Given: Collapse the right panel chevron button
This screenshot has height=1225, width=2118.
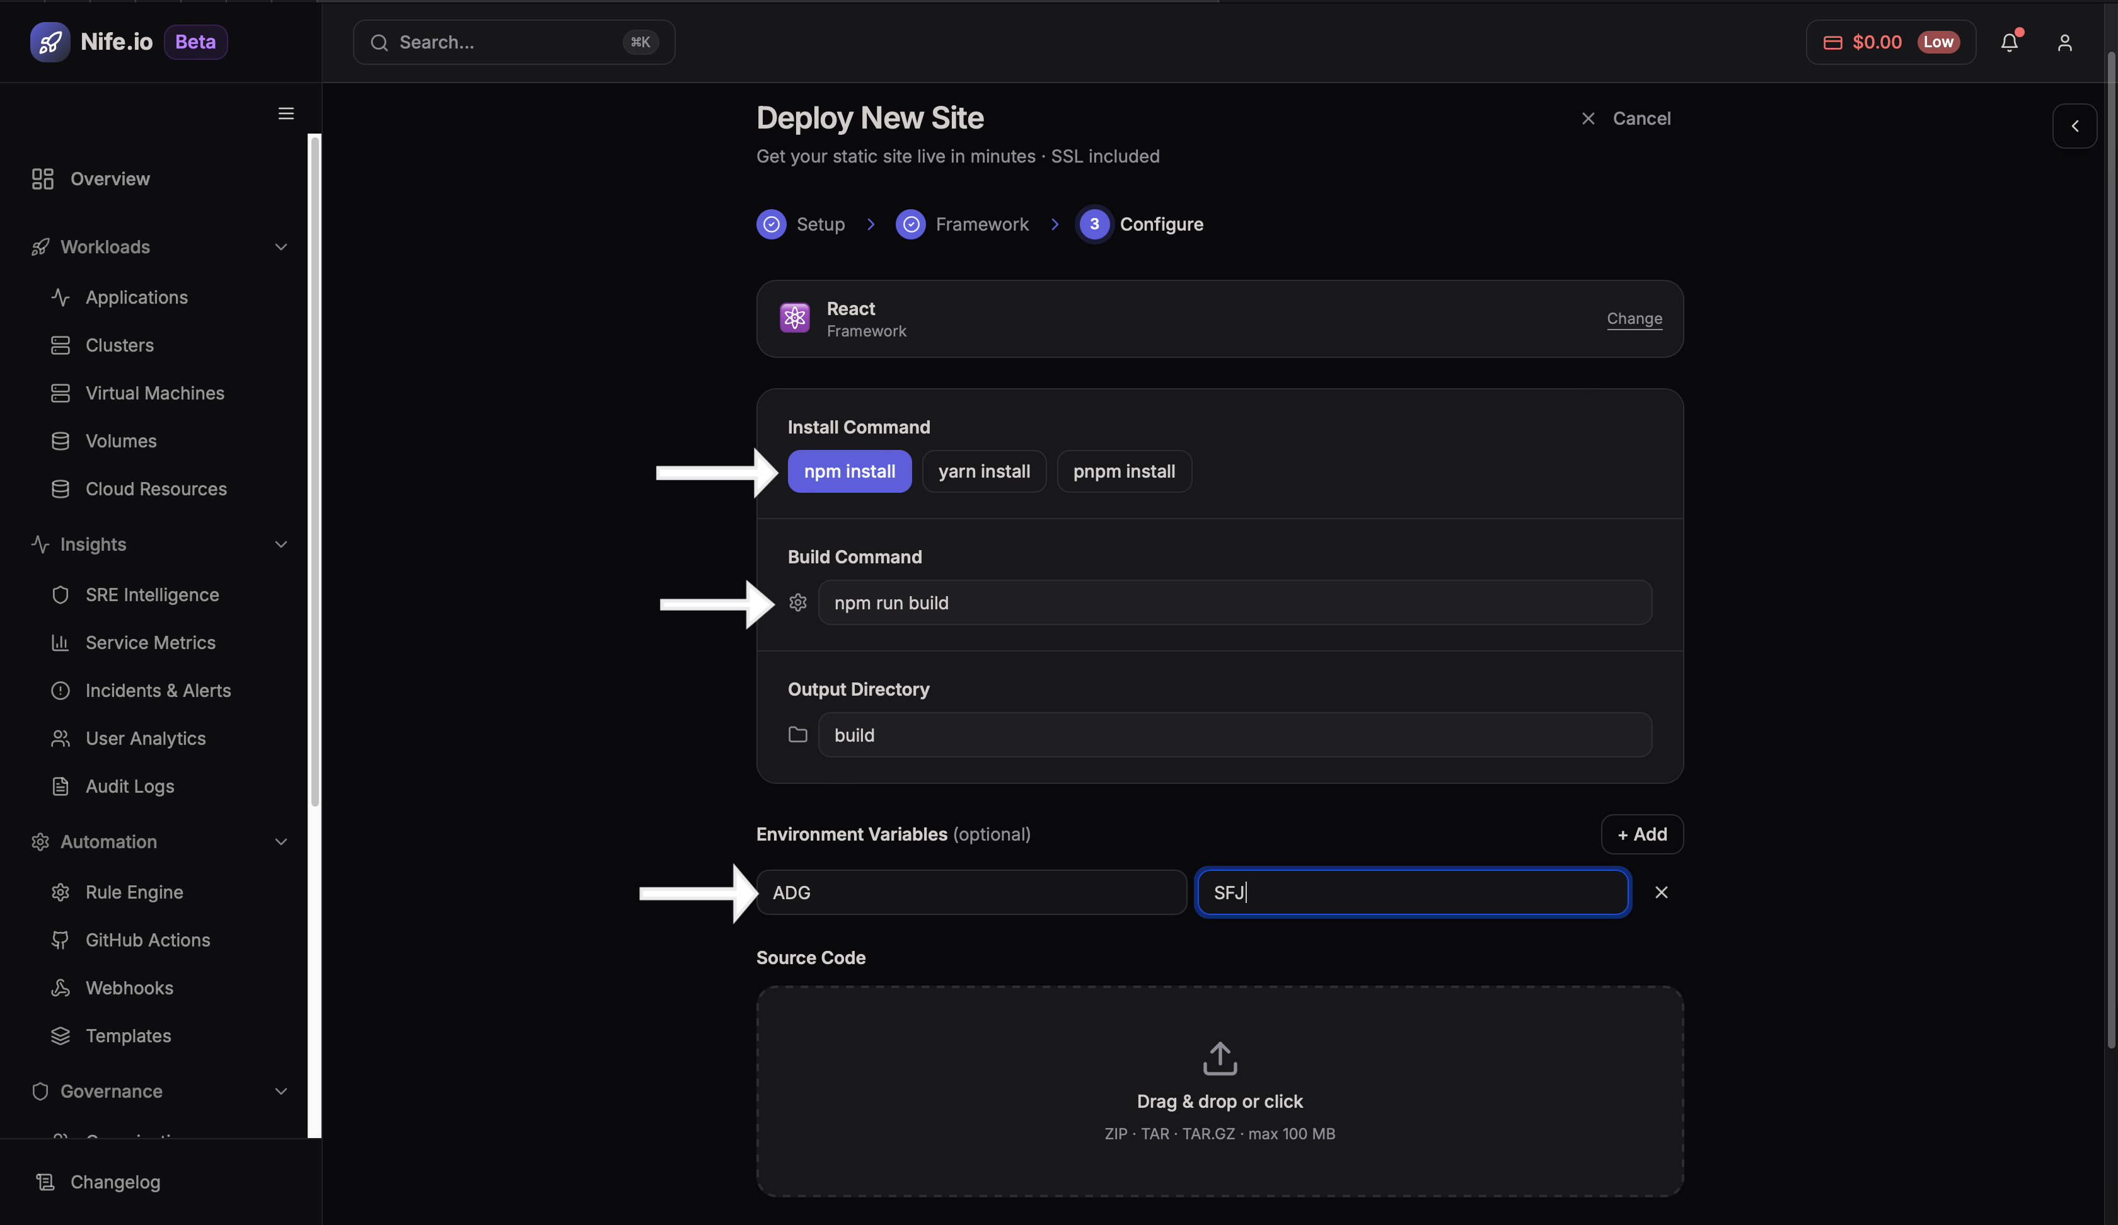Looking at the screenshot, I should click(2075, 126).
